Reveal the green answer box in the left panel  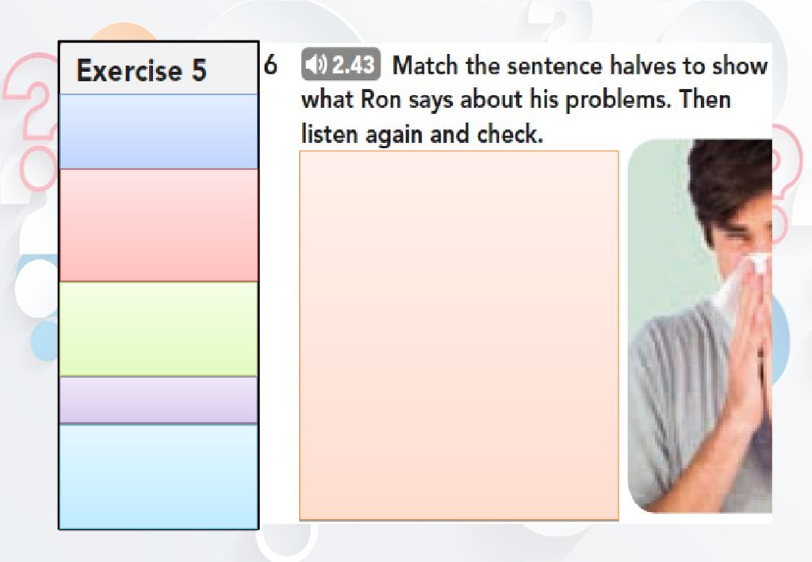(x=159, y=329)
